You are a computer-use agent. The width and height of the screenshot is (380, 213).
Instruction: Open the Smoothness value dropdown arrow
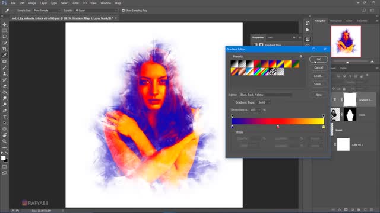pos(260,110)
